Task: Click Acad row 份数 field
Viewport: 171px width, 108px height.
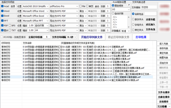Action: (x=108, y=6)
